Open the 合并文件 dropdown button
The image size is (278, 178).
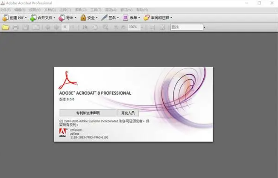coord(43,18)
